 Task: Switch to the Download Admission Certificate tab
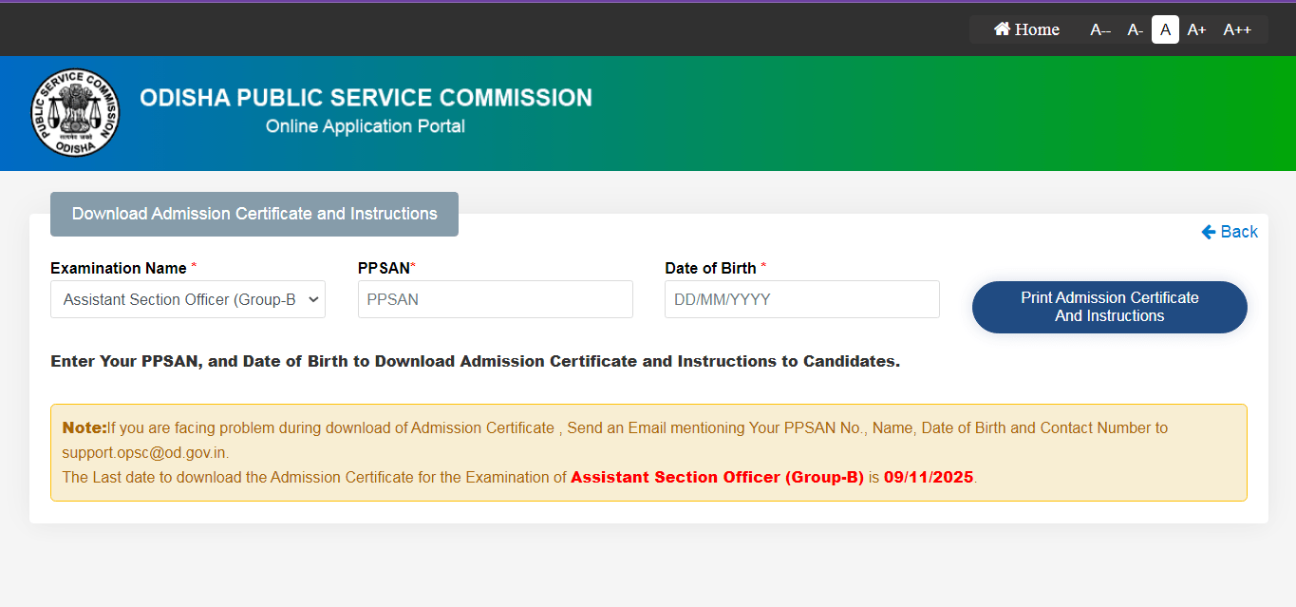coord(254,214)
